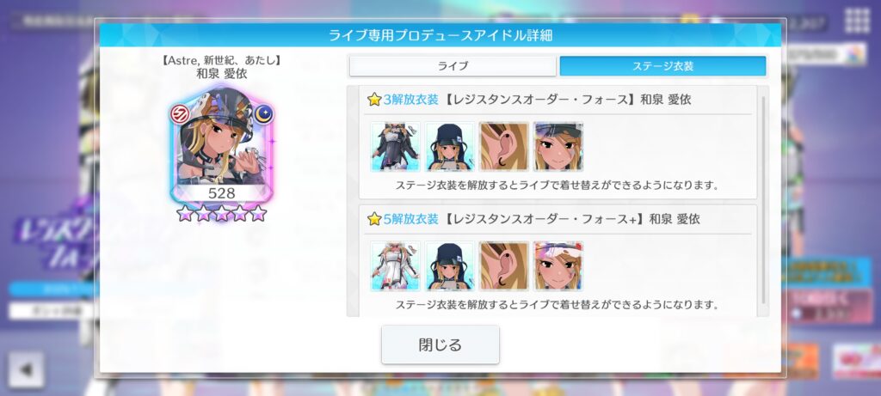Click the costume list vertical scrollbar
Image resolution: width=881 pixels, height=396 pixels.
point(763,200)
